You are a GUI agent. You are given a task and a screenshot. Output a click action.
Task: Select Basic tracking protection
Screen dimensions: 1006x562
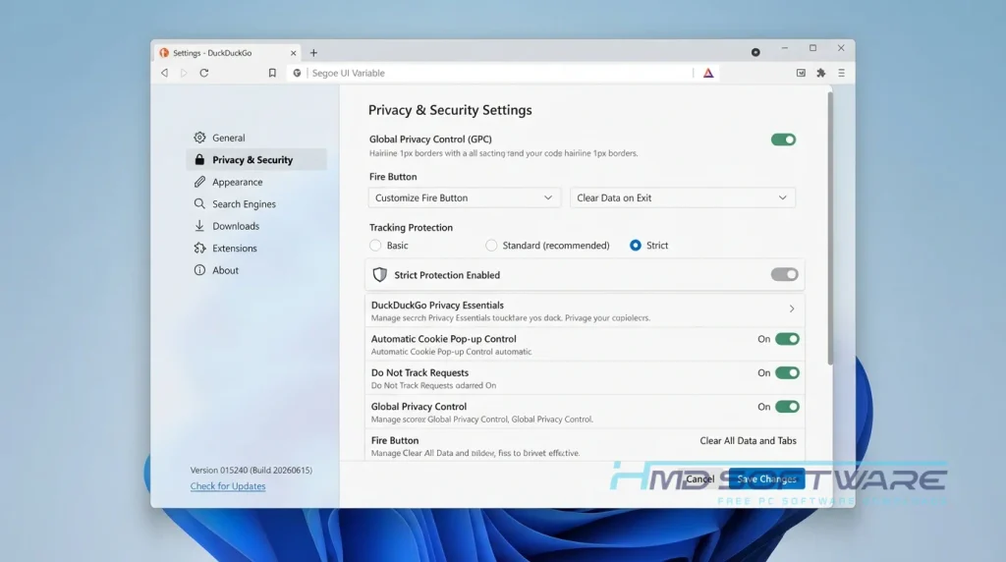point(375,245)
